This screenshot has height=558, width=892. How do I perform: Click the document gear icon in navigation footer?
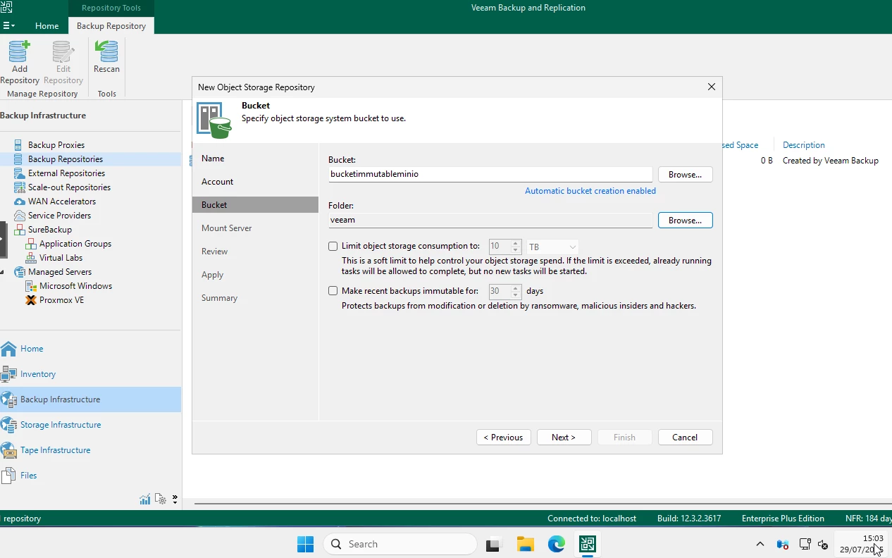160,500
